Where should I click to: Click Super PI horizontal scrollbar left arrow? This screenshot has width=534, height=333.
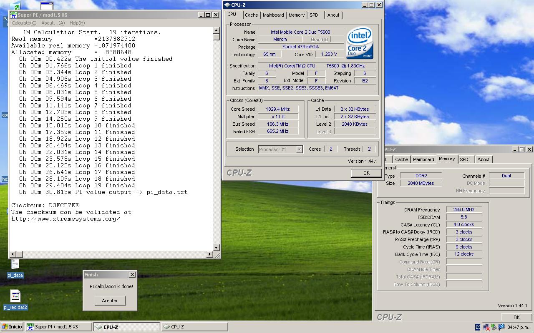point(13,254)
